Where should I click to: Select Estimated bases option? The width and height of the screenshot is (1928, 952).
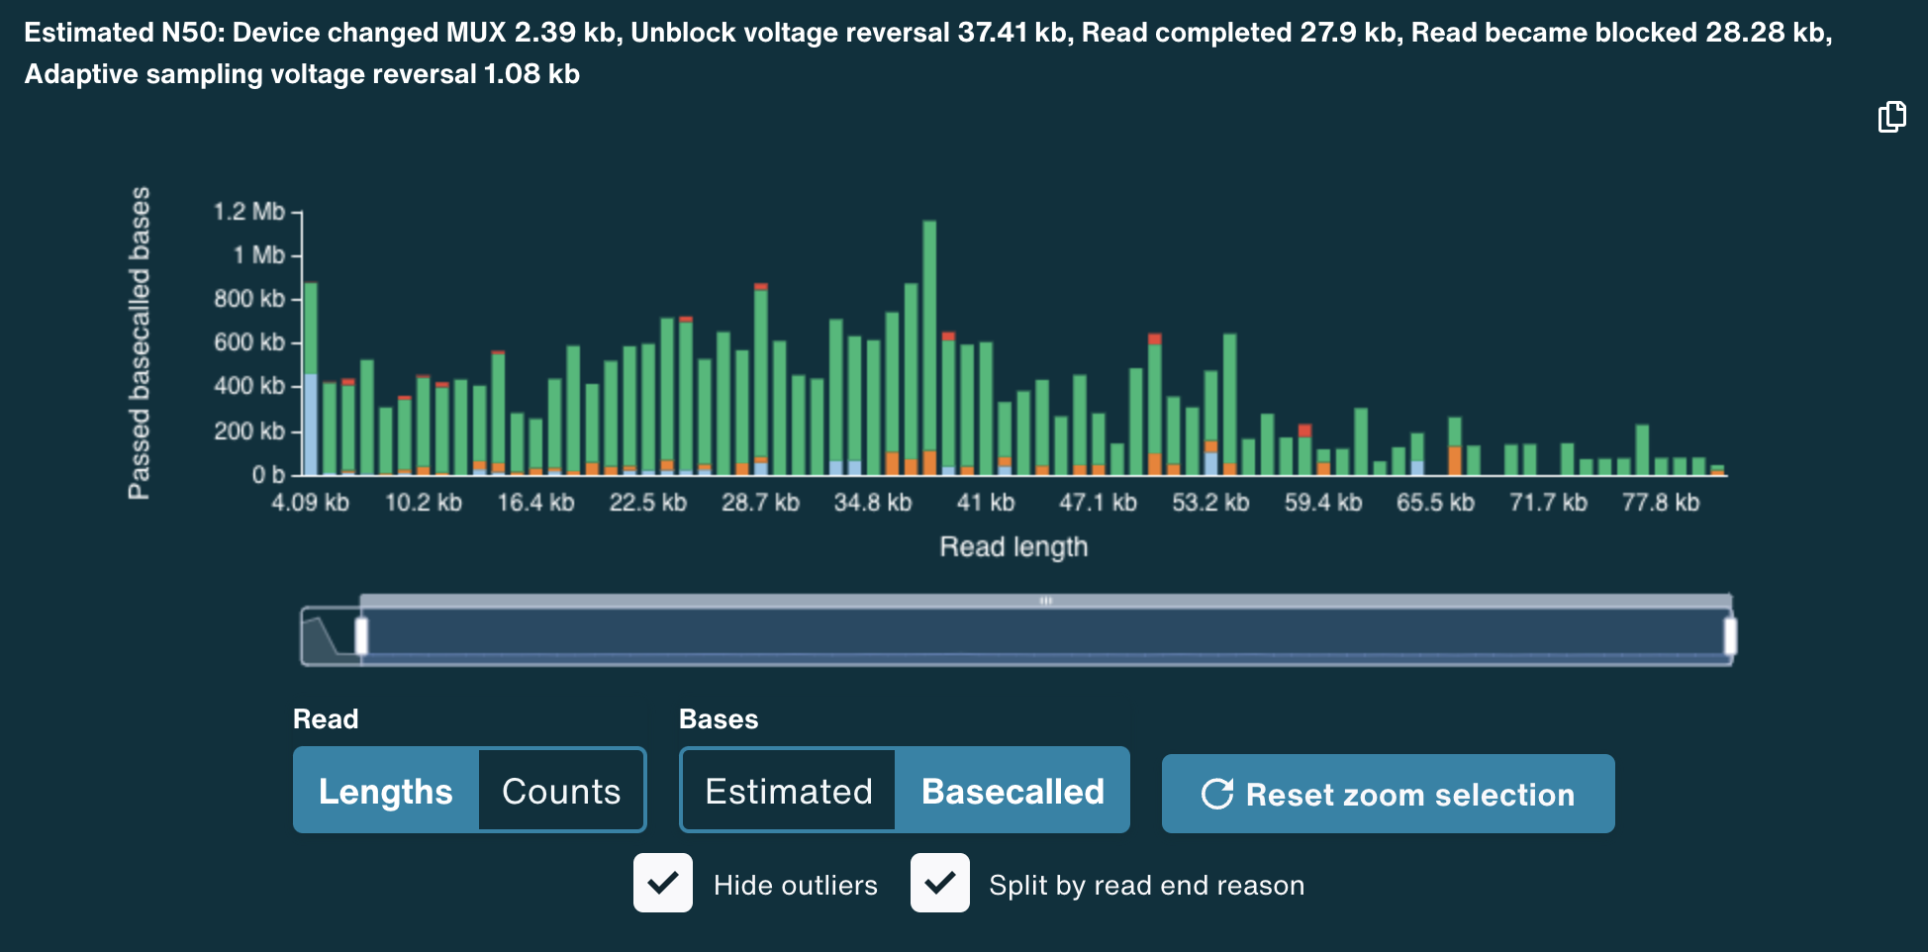[x=789, y=791]
